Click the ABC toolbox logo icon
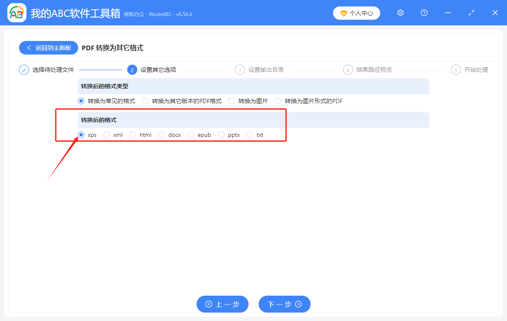Screen dimensions: 507x321 [16, 13]
